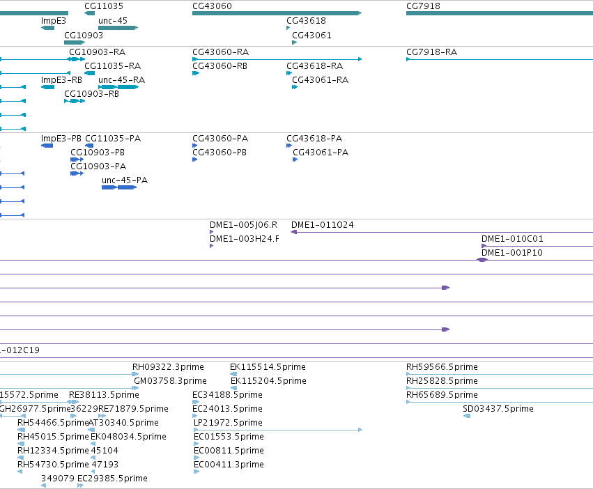593x489 pixels.
Task: Click transcript label CG43060-RA
Action: [x=221, y=52]
